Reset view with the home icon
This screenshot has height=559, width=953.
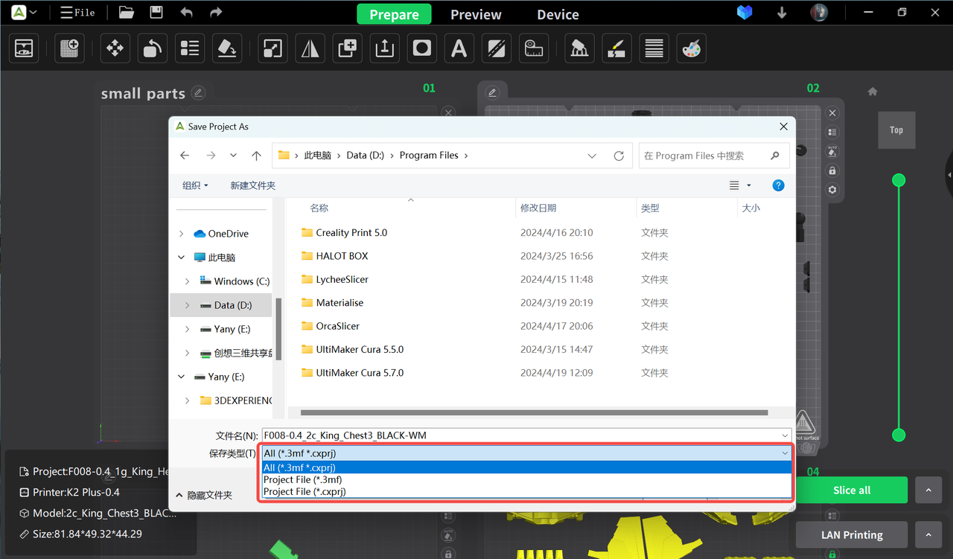coord(873,92)
